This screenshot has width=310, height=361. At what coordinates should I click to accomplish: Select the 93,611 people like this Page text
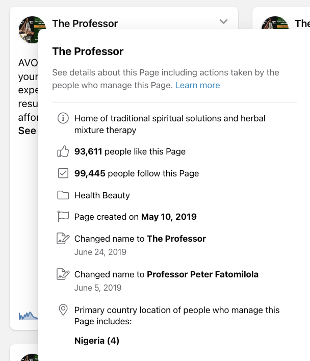click(130, 151)
